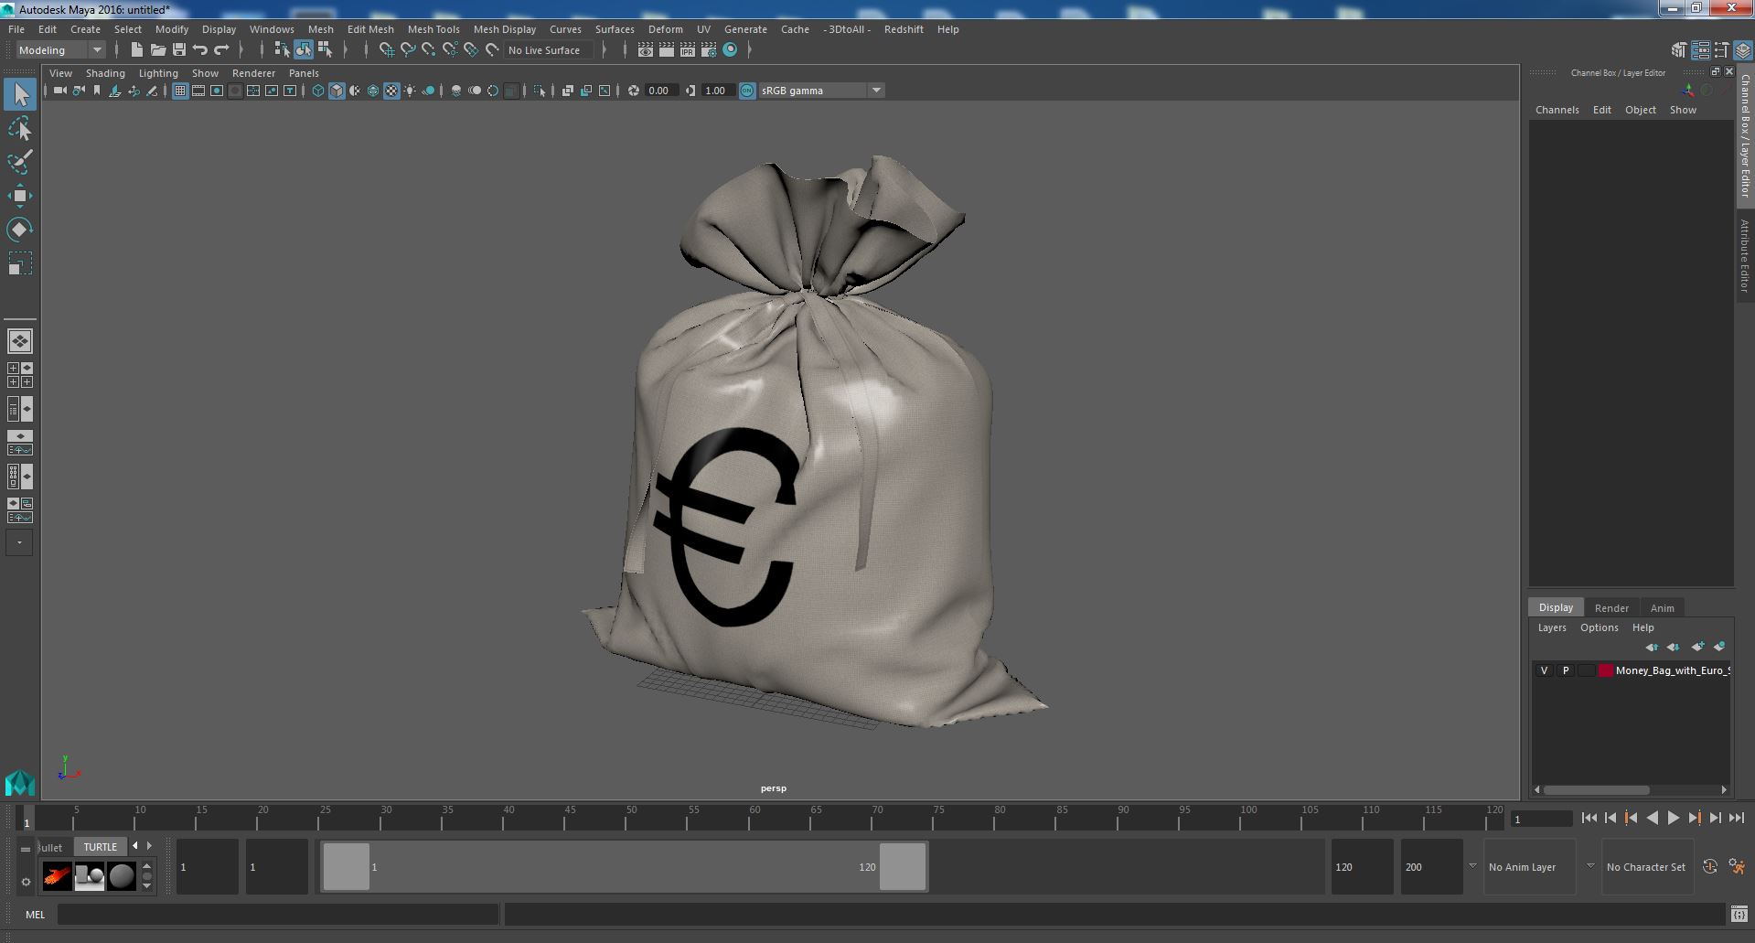Move selected layer up icon

pyautogui.click(x=1652, y=647)
